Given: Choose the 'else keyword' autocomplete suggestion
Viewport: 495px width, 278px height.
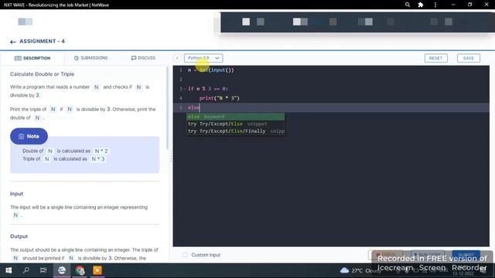Looking at the screenshot, I should tap(235, 117).
